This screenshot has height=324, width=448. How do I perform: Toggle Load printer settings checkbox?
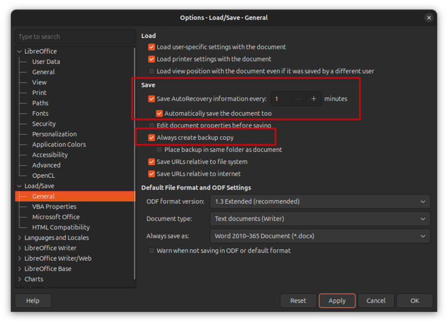pos(152,59)
